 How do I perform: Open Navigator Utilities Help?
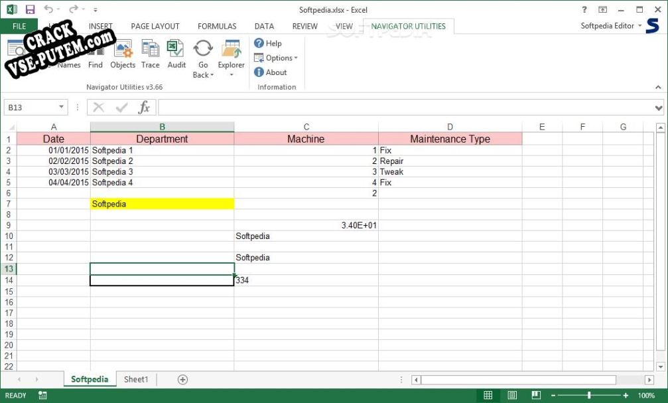268,43
